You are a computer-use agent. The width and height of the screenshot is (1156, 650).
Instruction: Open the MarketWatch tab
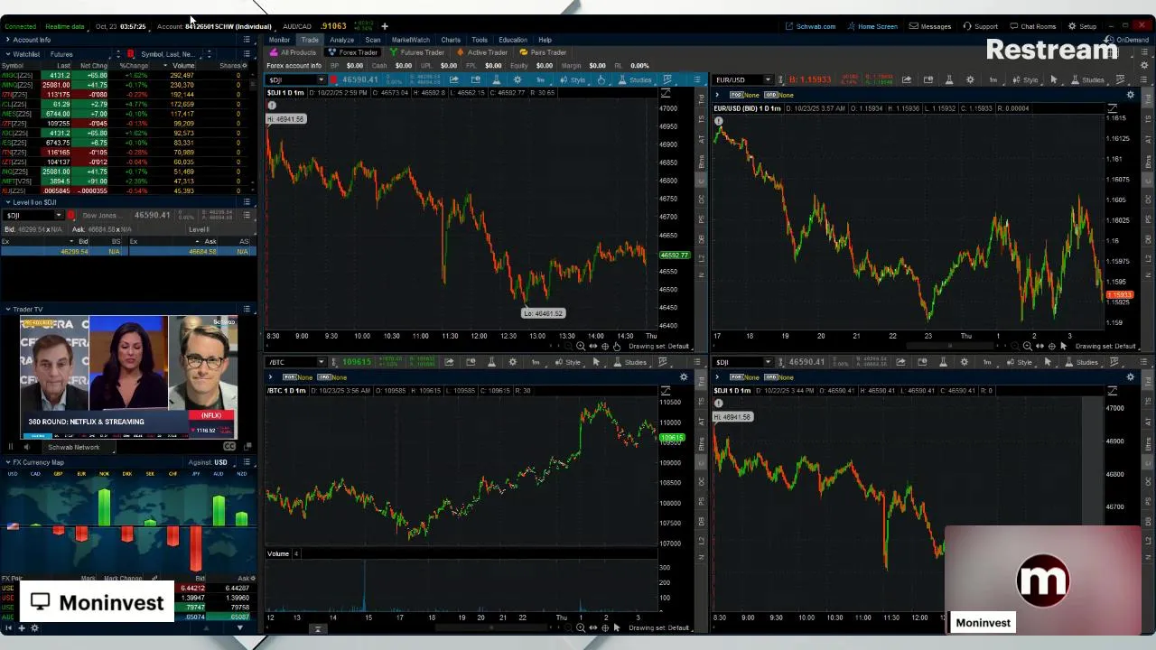point(411,40)
